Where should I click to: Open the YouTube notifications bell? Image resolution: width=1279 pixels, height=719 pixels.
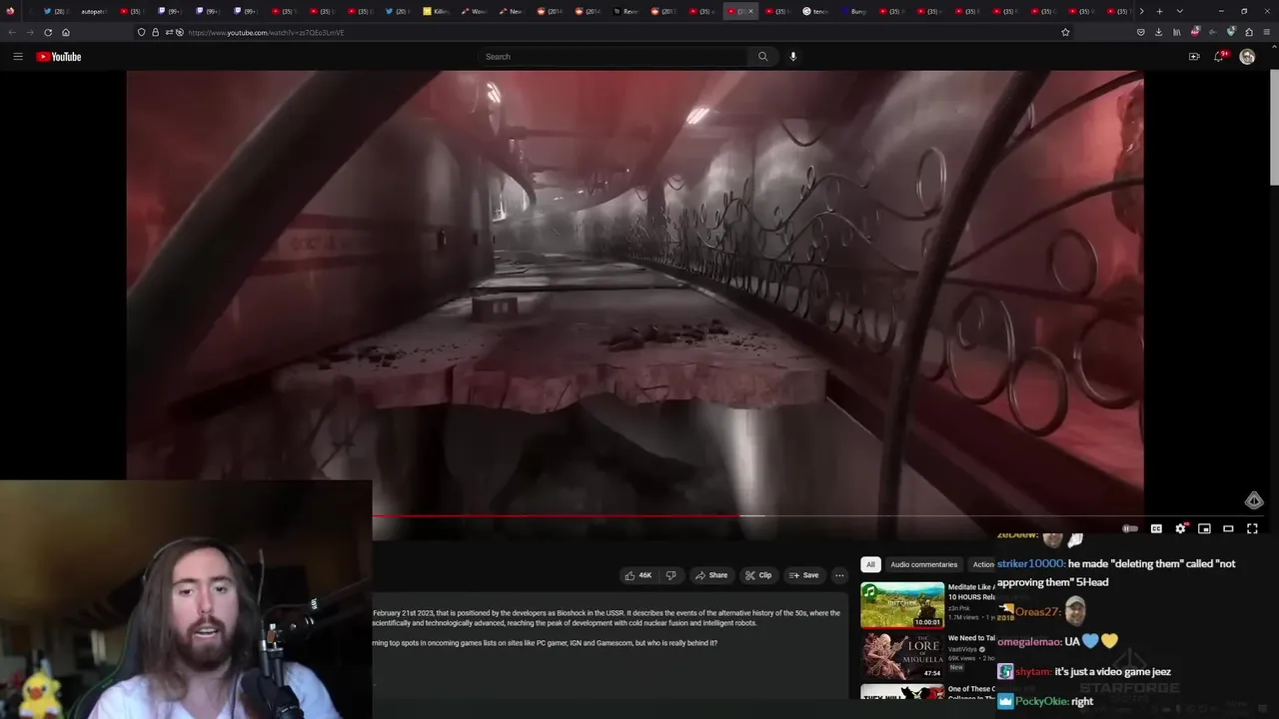click(1219, 57)
